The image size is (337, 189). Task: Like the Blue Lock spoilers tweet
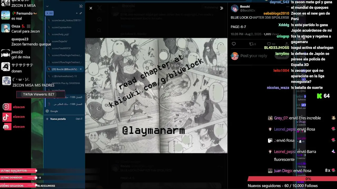[269, 44]
